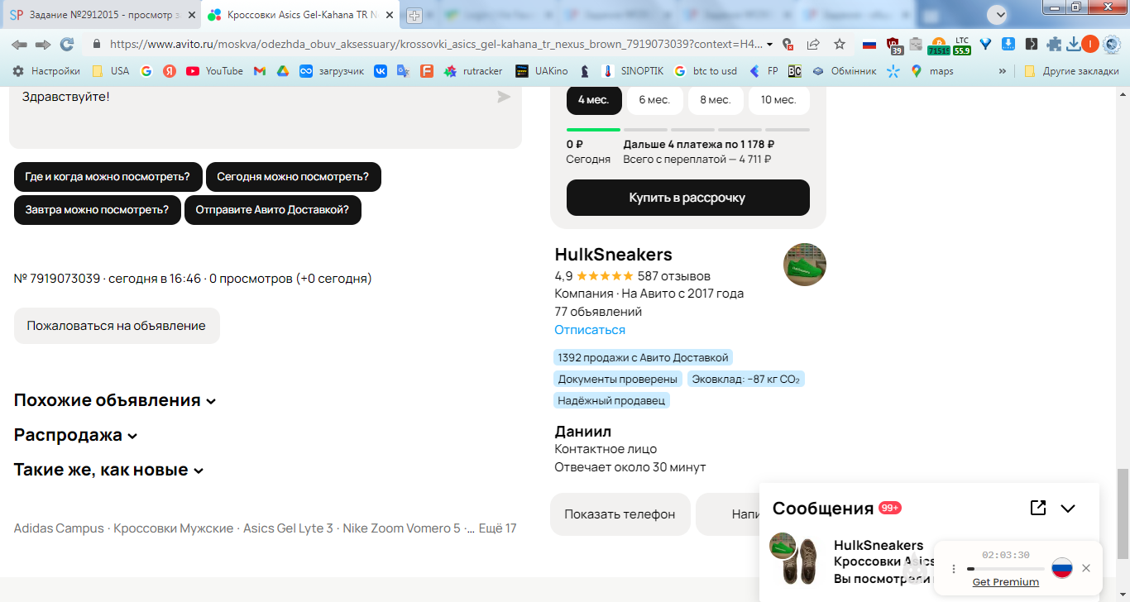This screenshot has width=1130, height=602.
Task: Collapse the Сообщения panel with chevron
Action: [x=1068, y=509]
